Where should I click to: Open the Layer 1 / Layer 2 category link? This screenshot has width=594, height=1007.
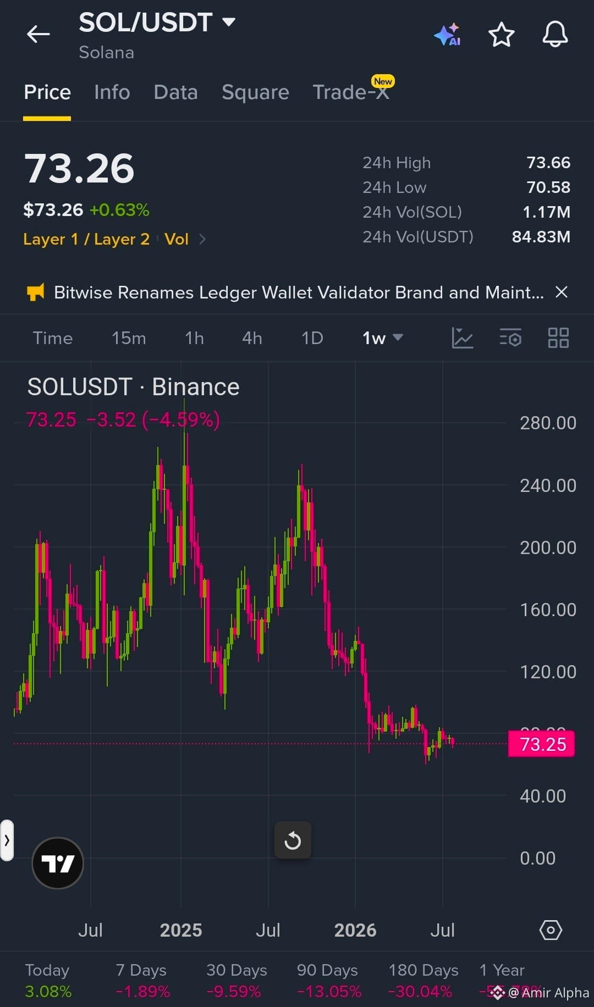click(86, 239)
